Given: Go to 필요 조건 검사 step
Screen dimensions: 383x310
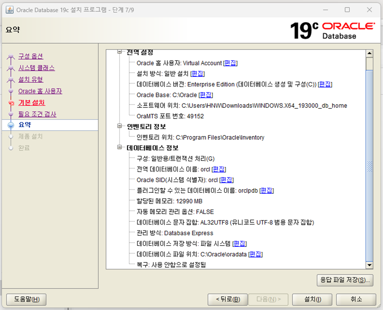Looking at the screenshot, I should coord(37,114).
